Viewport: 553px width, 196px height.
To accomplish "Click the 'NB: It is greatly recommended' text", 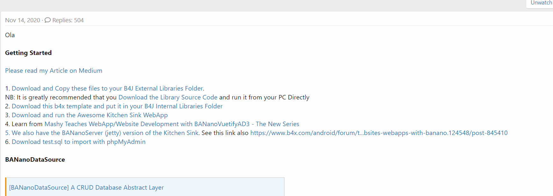I will (x=61, y=97).
